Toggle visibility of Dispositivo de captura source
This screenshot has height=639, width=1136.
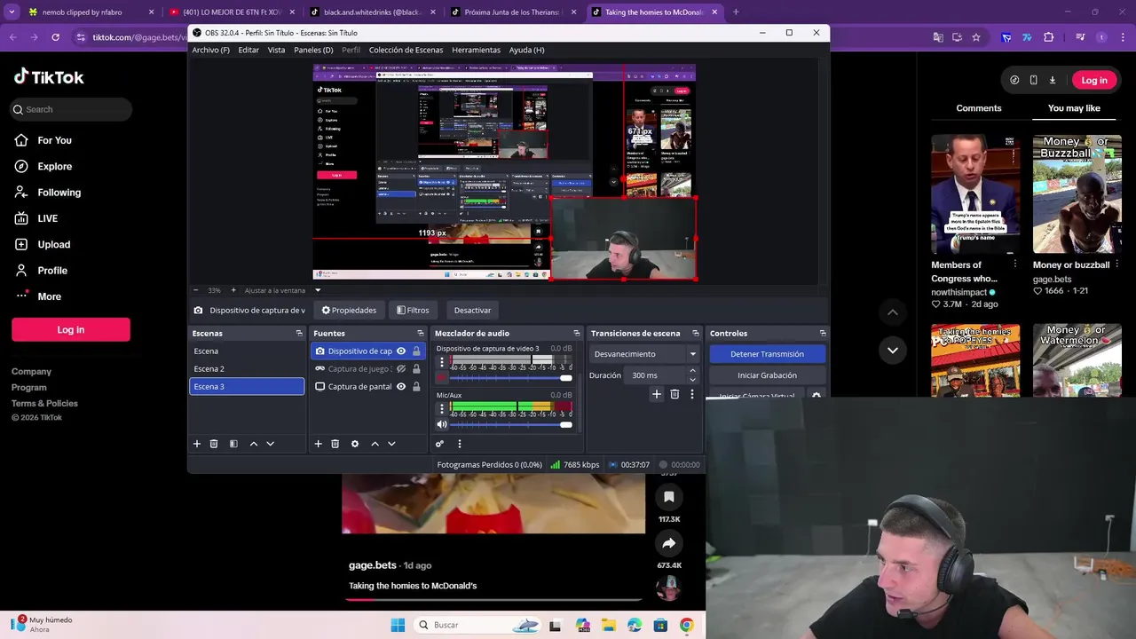tap(401, 351)
